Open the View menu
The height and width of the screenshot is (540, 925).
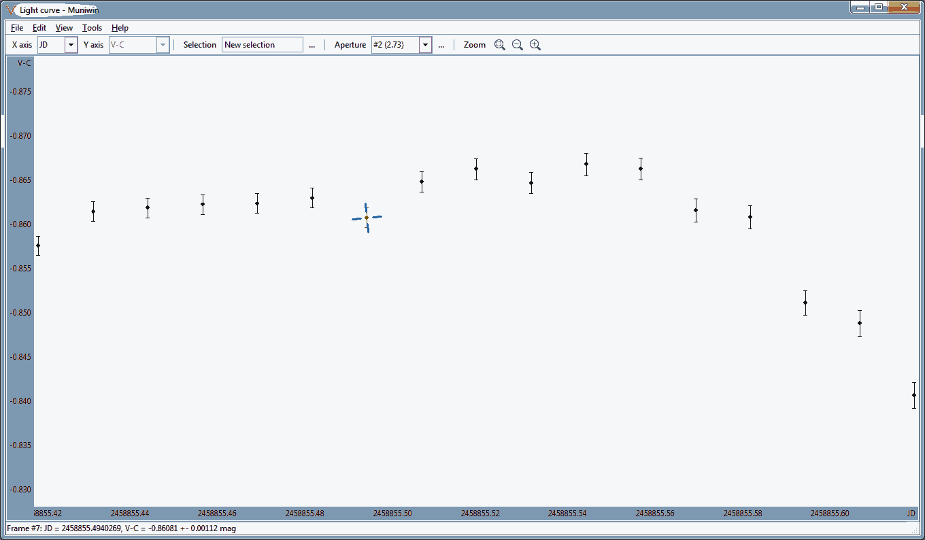click(x=64, y=28)
